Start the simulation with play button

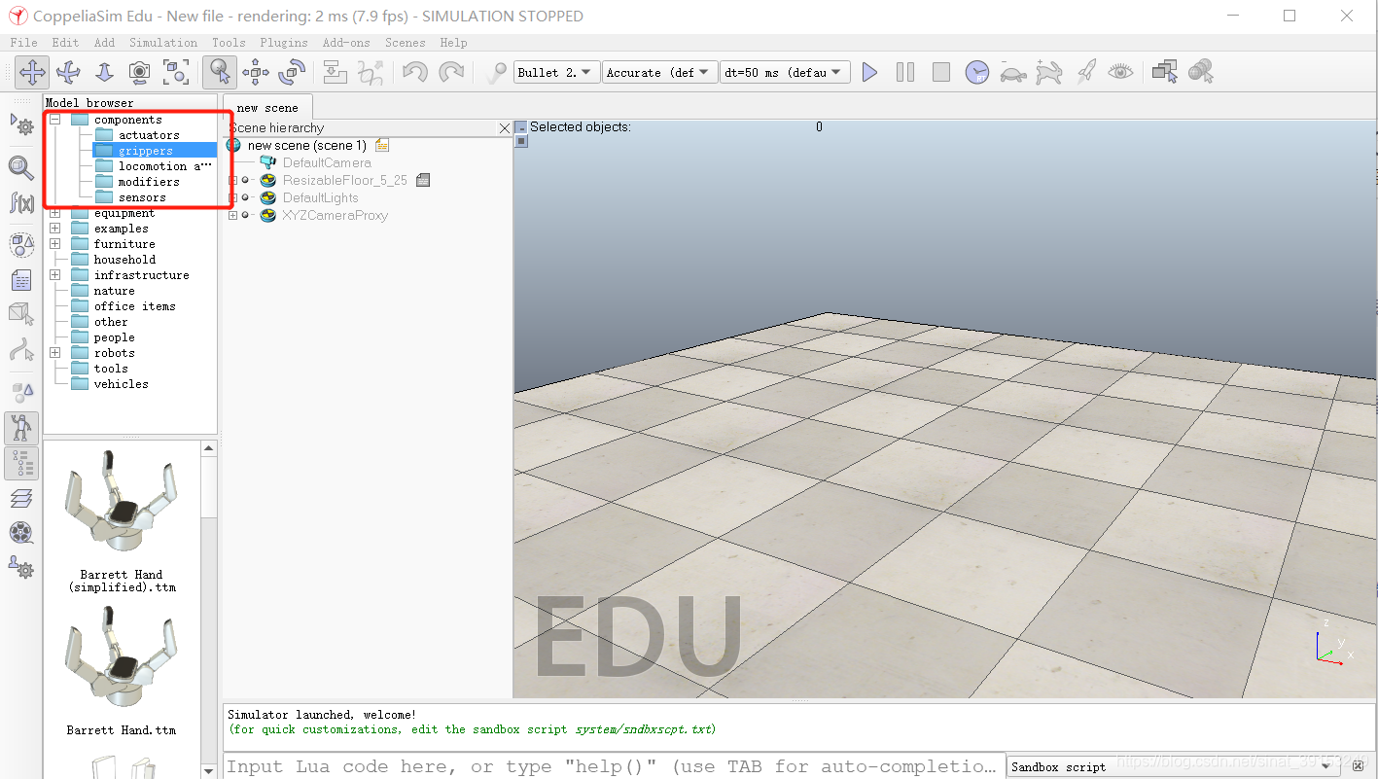869,72
